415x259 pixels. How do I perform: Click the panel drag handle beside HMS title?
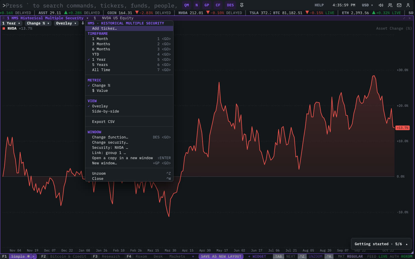[x=3, y=18]
